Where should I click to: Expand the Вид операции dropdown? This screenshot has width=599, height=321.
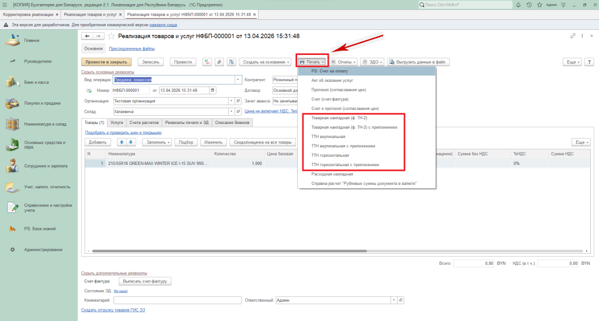(238, 80)
